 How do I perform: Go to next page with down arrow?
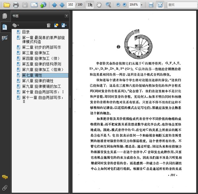pyautogui.click(x=61, y=5)
